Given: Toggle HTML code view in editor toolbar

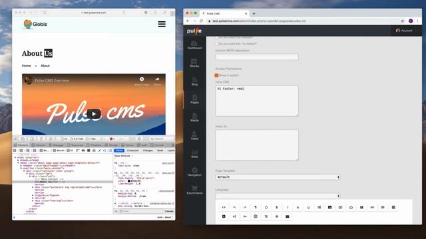Looking at the screenshot, I should (224, 207).
